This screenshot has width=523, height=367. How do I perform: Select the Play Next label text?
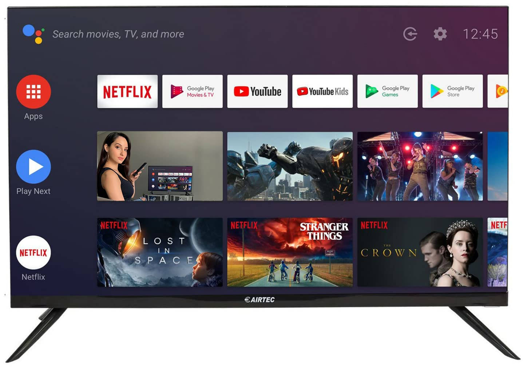coord(33,191)
